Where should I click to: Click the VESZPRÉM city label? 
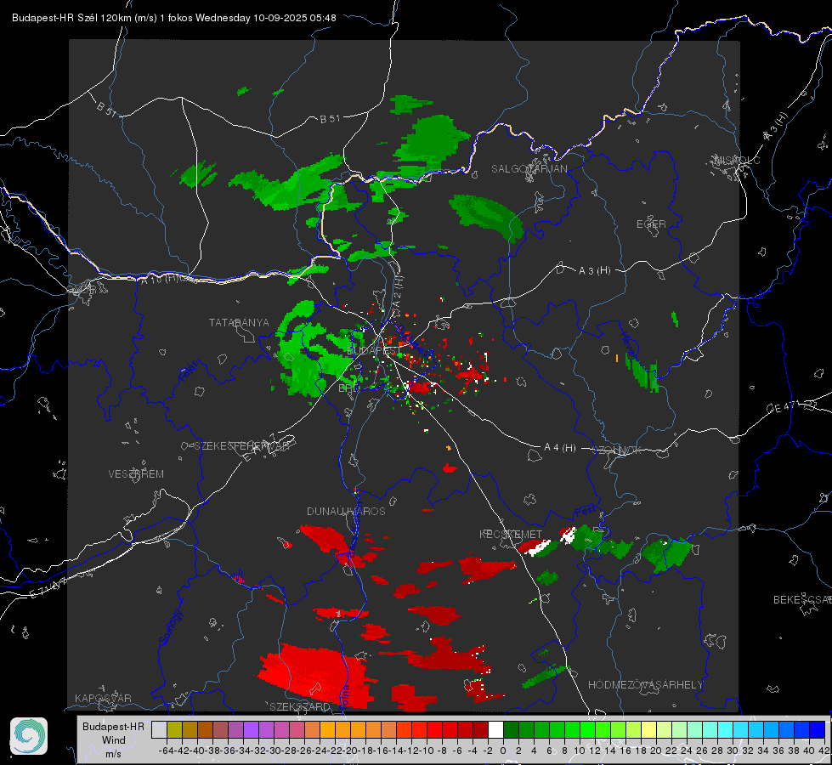pos(136,474)
